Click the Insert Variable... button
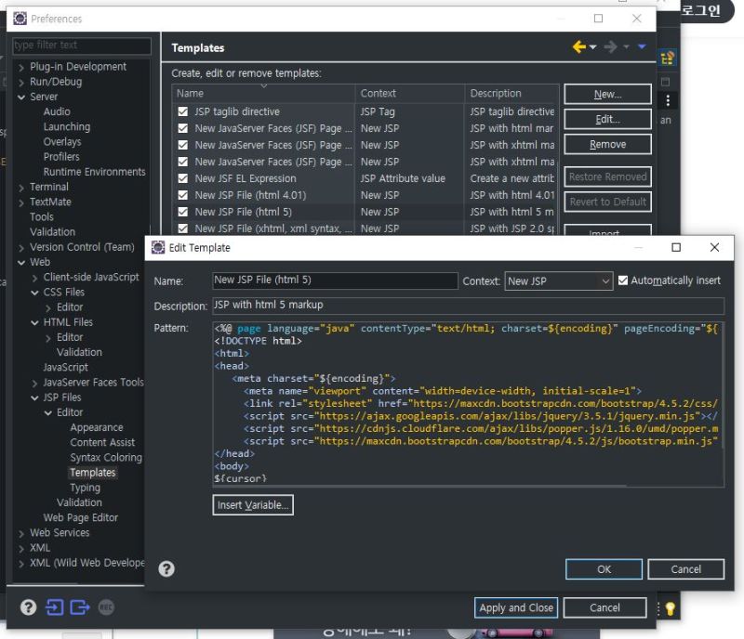This screenshot has width=744, height=639. [253, 505]
